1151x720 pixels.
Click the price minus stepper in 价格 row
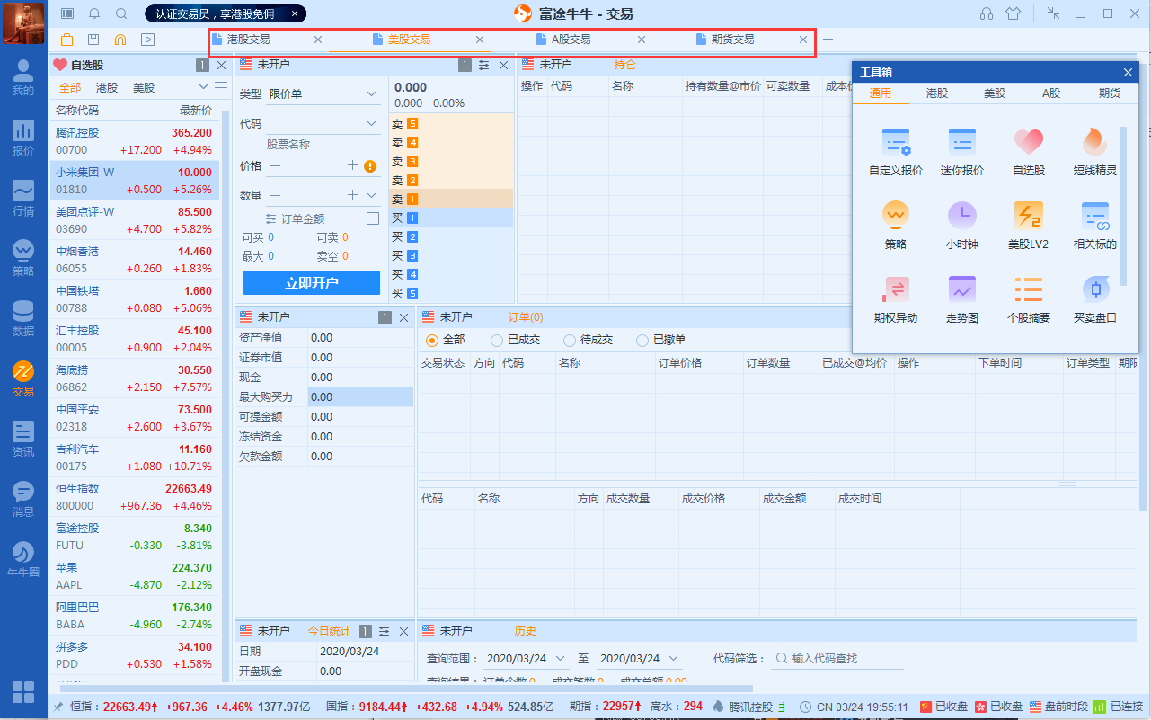pyautogui.click(x=275, y=165)
